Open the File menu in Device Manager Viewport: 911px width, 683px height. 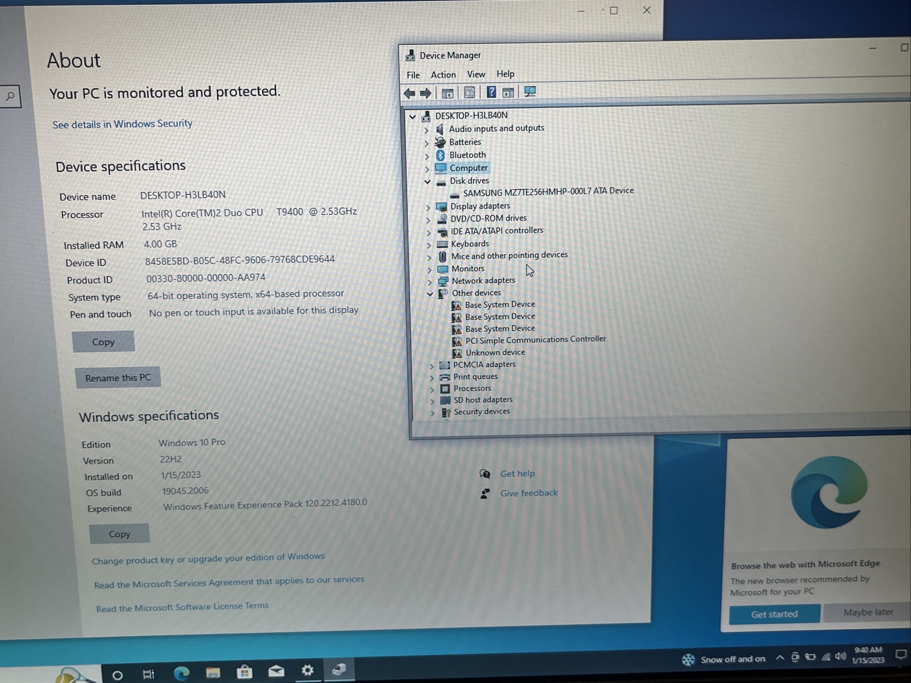coord(413,75)
